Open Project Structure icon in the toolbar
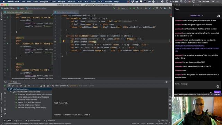 (165, 8)
